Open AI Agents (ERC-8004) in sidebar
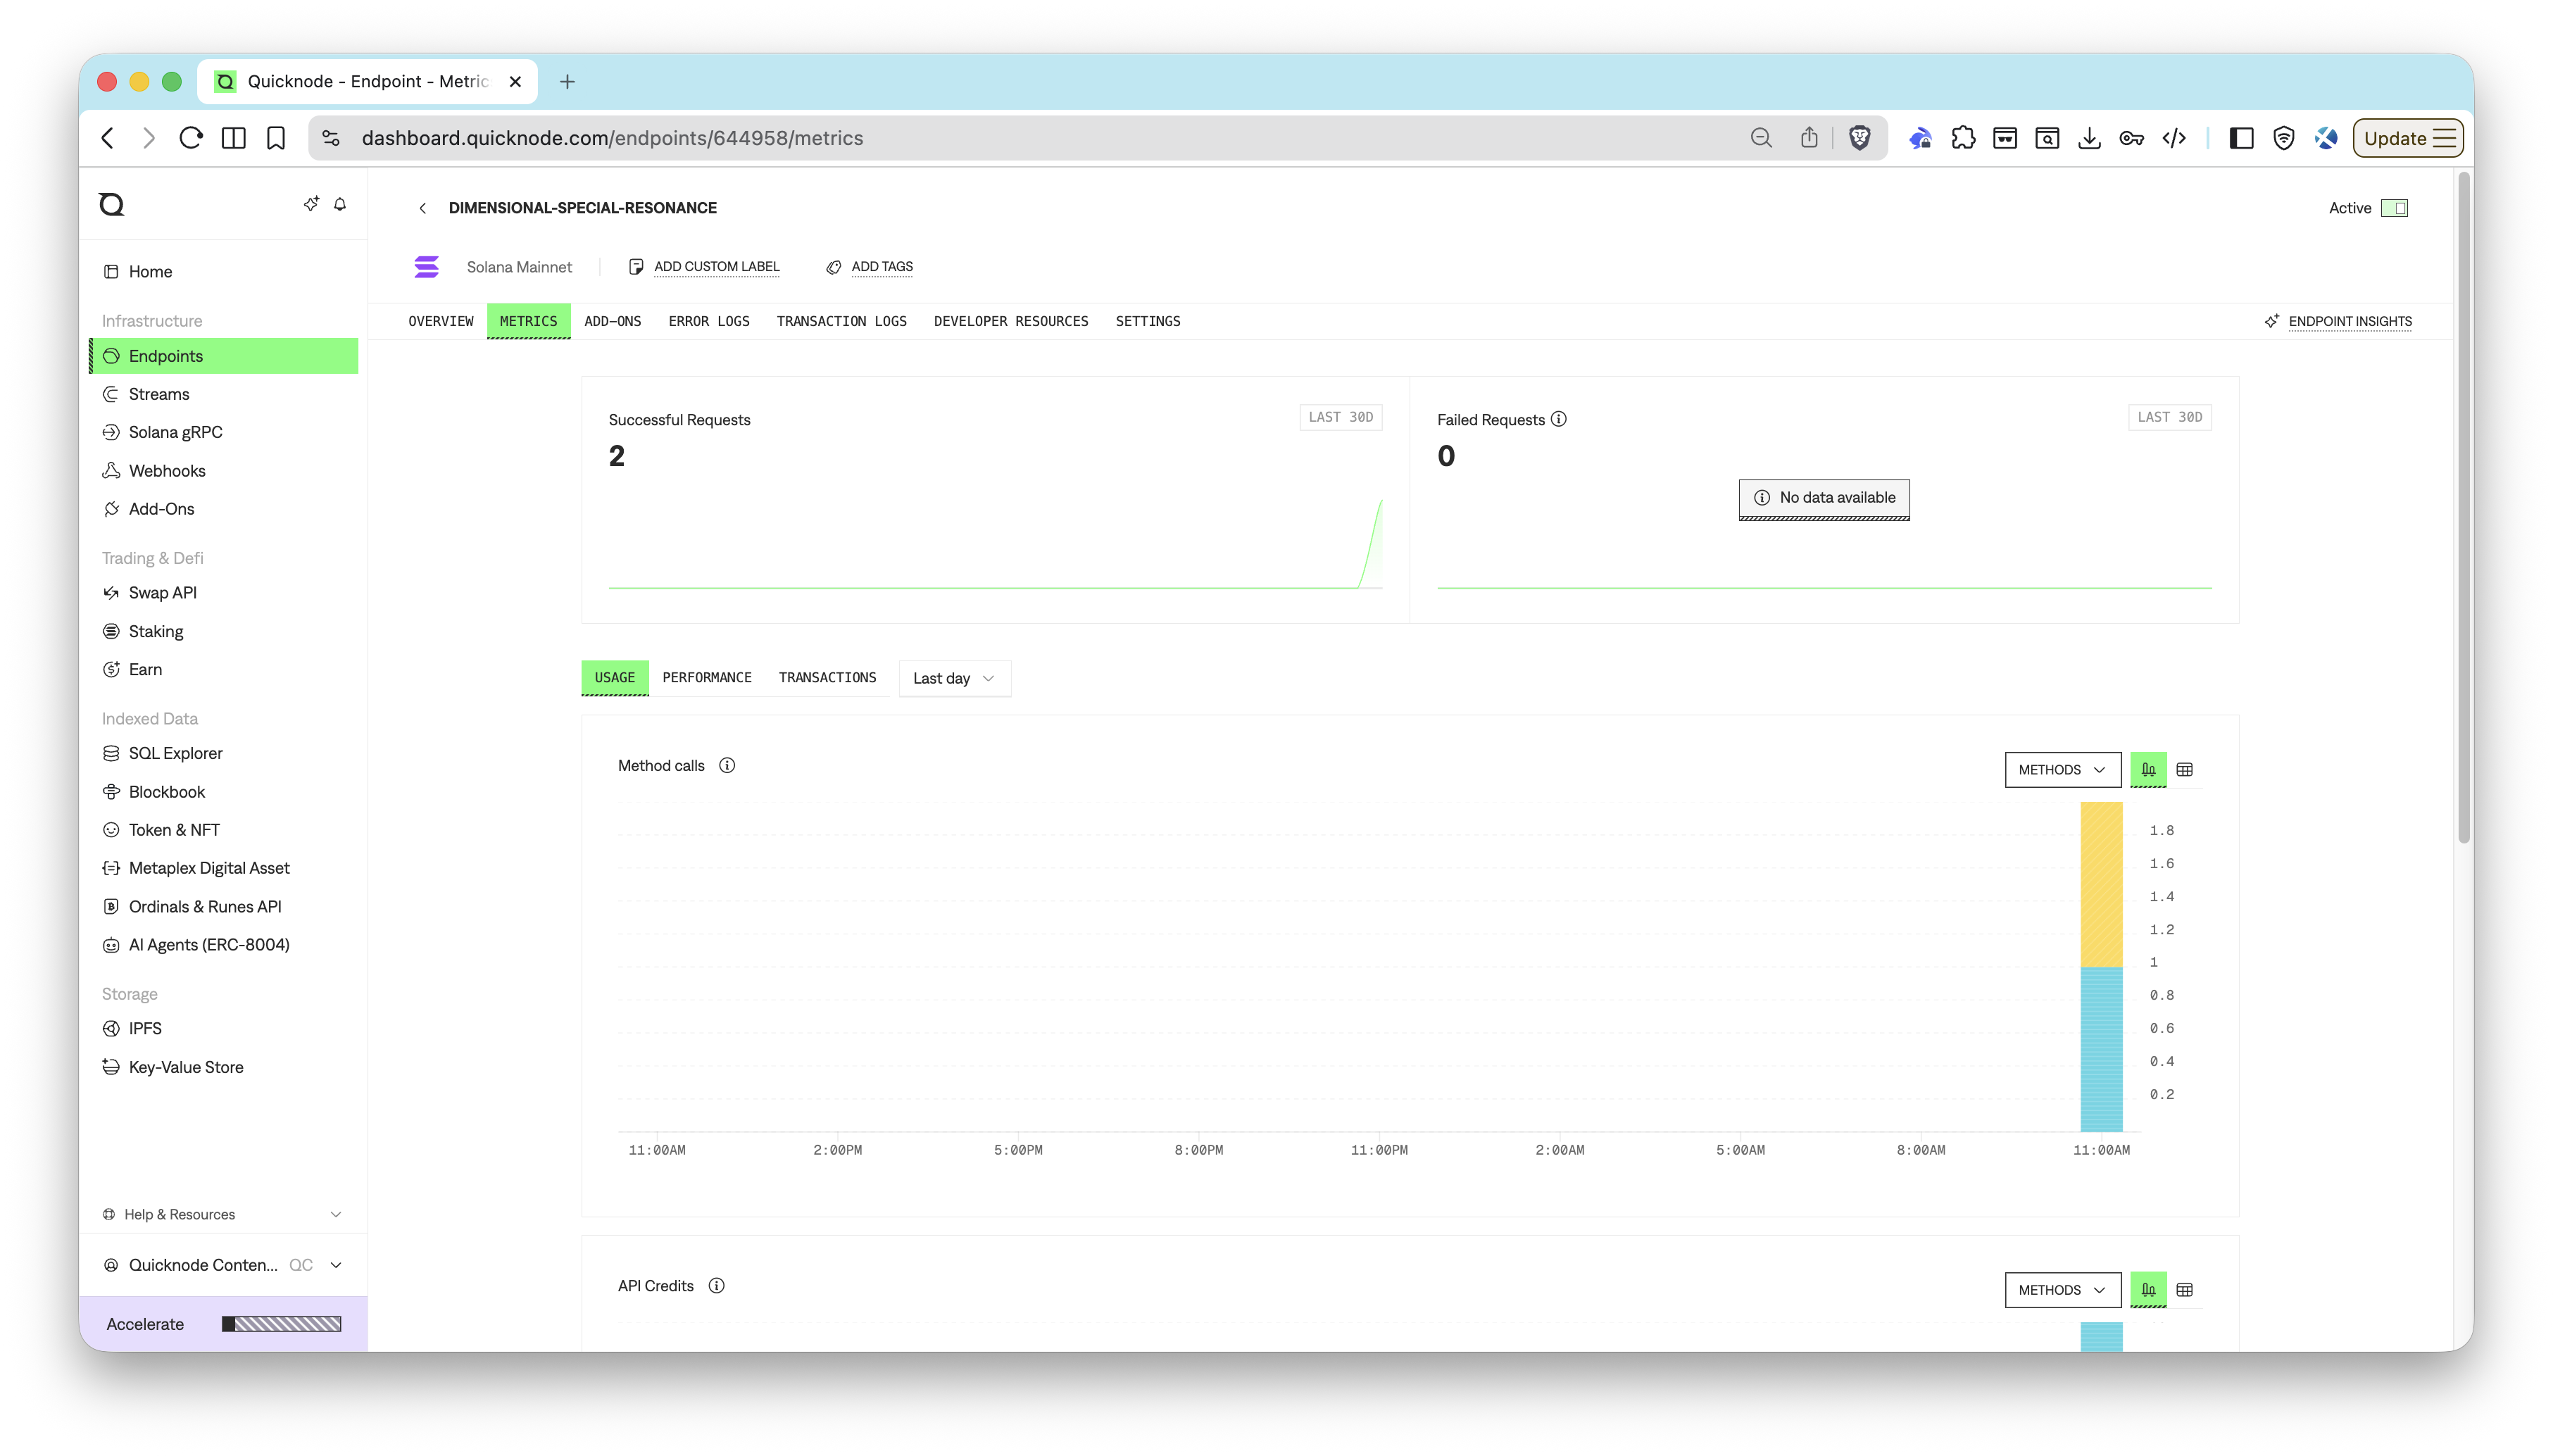This screenshot has width=2553, height=1456. point(224,945)
